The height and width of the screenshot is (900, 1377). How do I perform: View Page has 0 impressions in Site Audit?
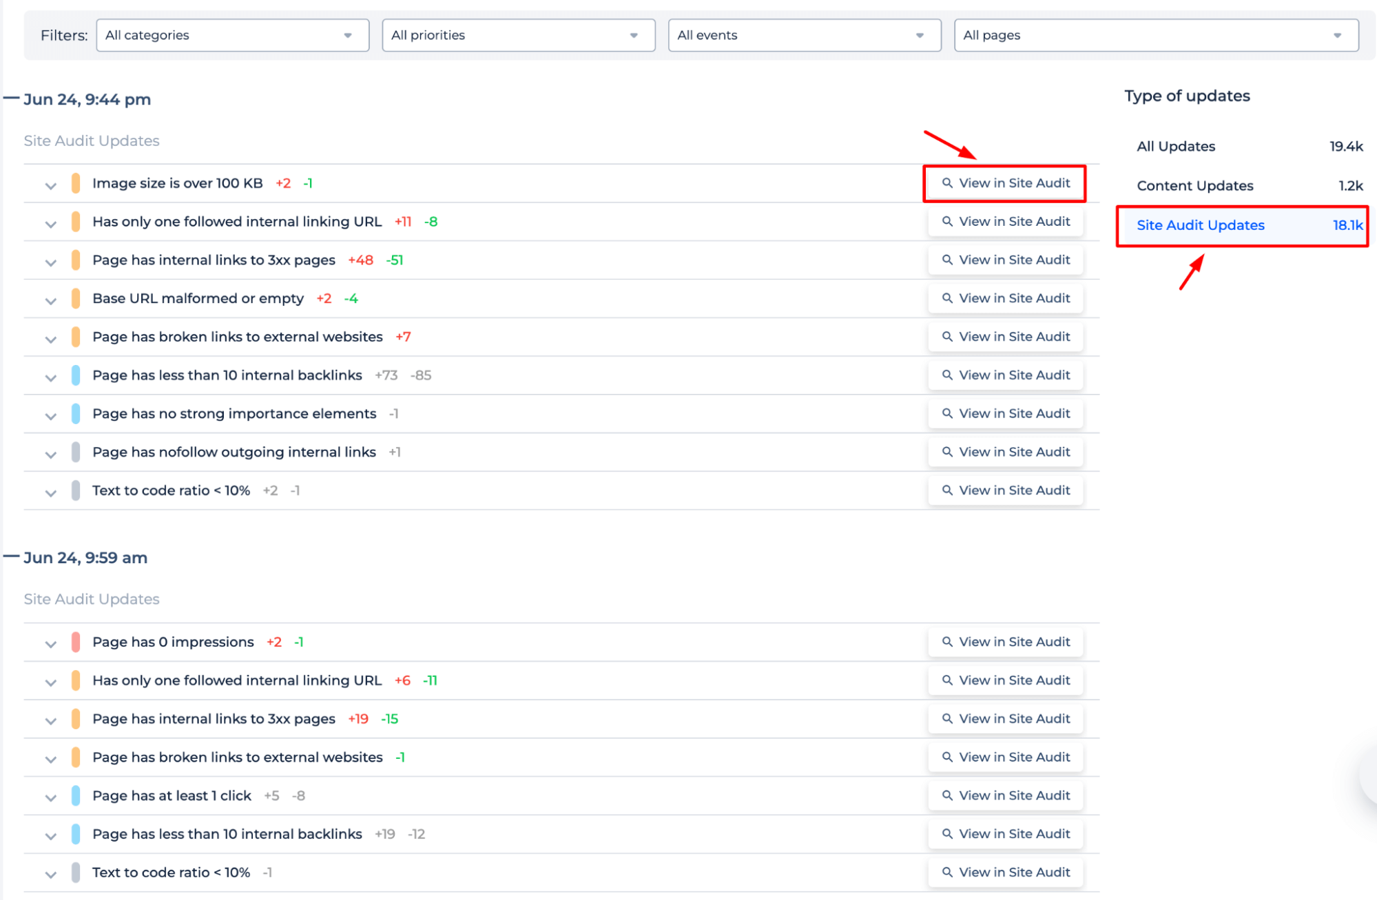point(1006,642)
